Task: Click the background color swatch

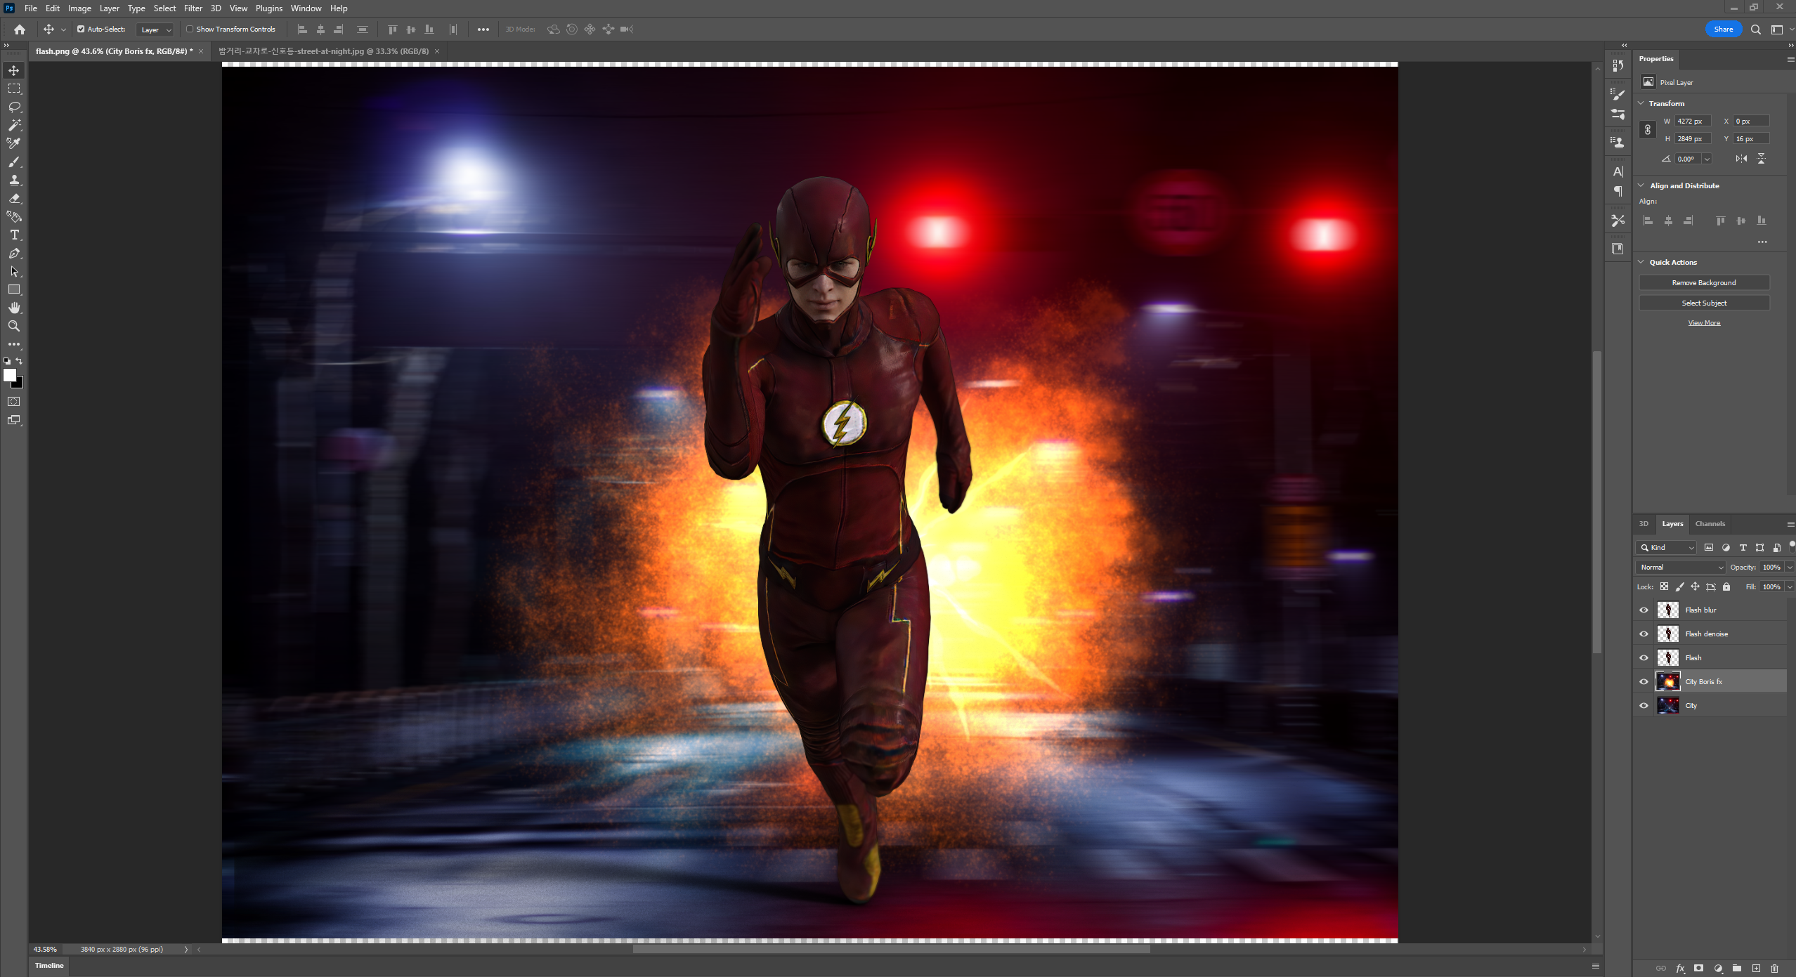Action: click(x=19, y=384)
